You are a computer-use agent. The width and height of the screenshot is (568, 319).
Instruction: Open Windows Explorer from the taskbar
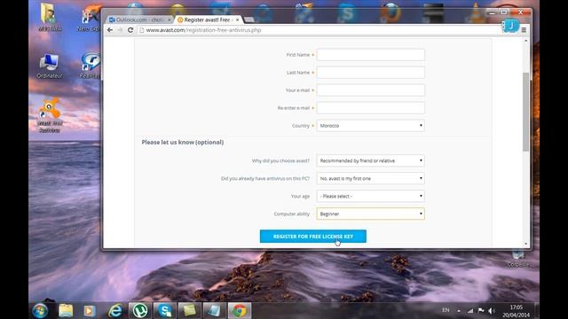[x=66, y=311]
